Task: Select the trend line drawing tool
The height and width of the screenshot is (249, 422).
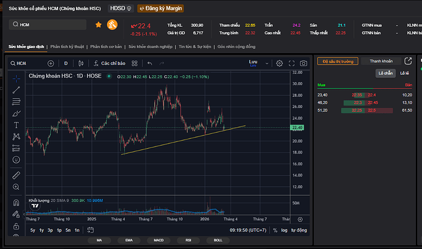Action: 17,90
